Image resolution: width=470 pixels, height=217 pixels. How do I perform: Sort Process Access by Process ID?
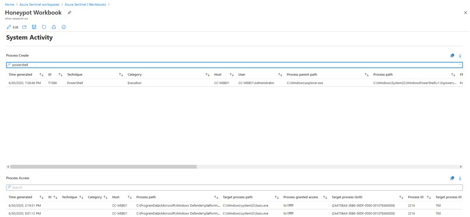click(429, 197)
